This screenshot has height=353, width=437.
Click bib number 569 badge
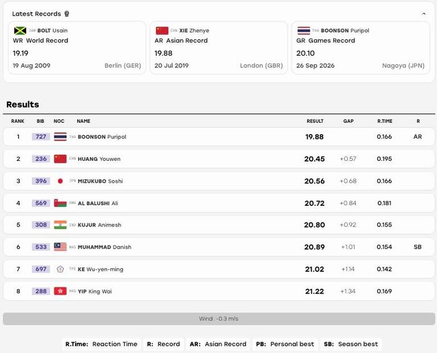(x=41, y=203)
